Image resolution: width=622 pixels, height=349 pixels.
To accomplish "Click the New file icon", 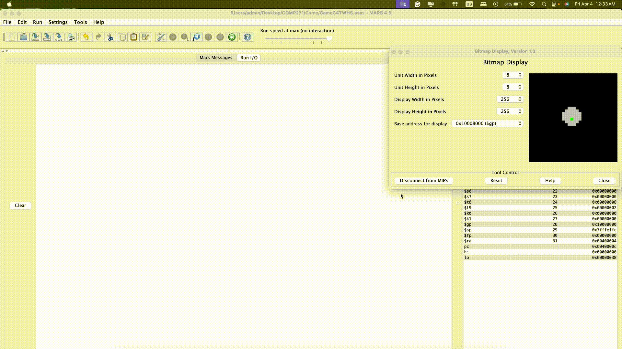I will pos(12,37).
